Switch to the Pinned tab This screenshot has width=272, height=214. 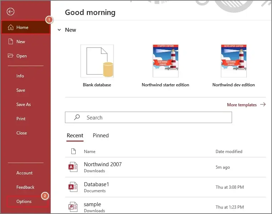pyautogui.click(x=101, y=136)
